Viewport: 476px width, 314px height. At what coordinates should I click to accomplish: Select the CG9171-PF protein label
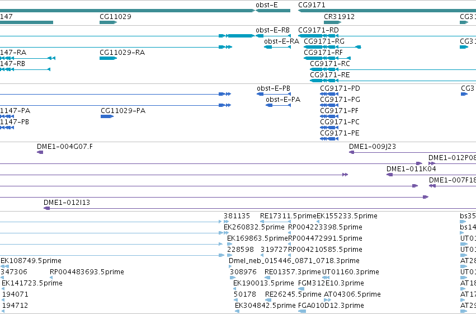pos(339,111)
